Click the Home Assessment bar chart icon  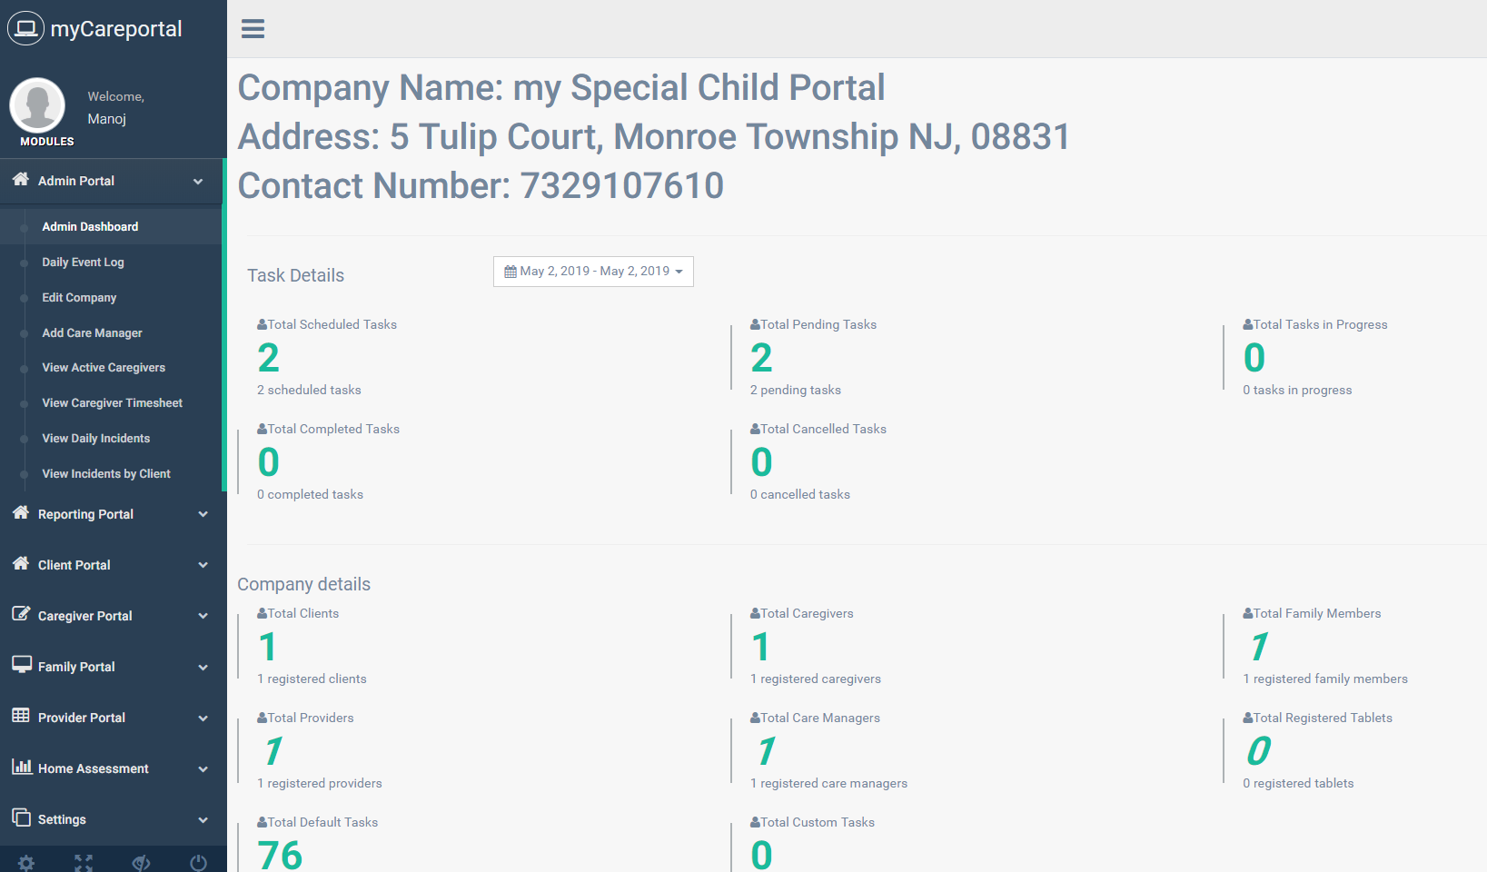22,767
